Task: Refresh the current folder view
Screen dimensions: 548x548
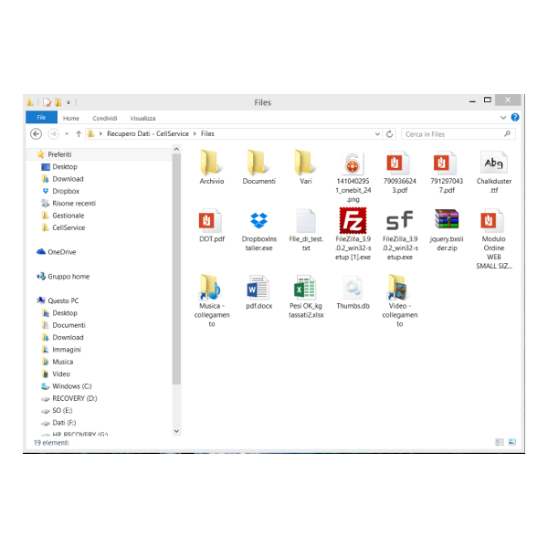Action: 390,134
